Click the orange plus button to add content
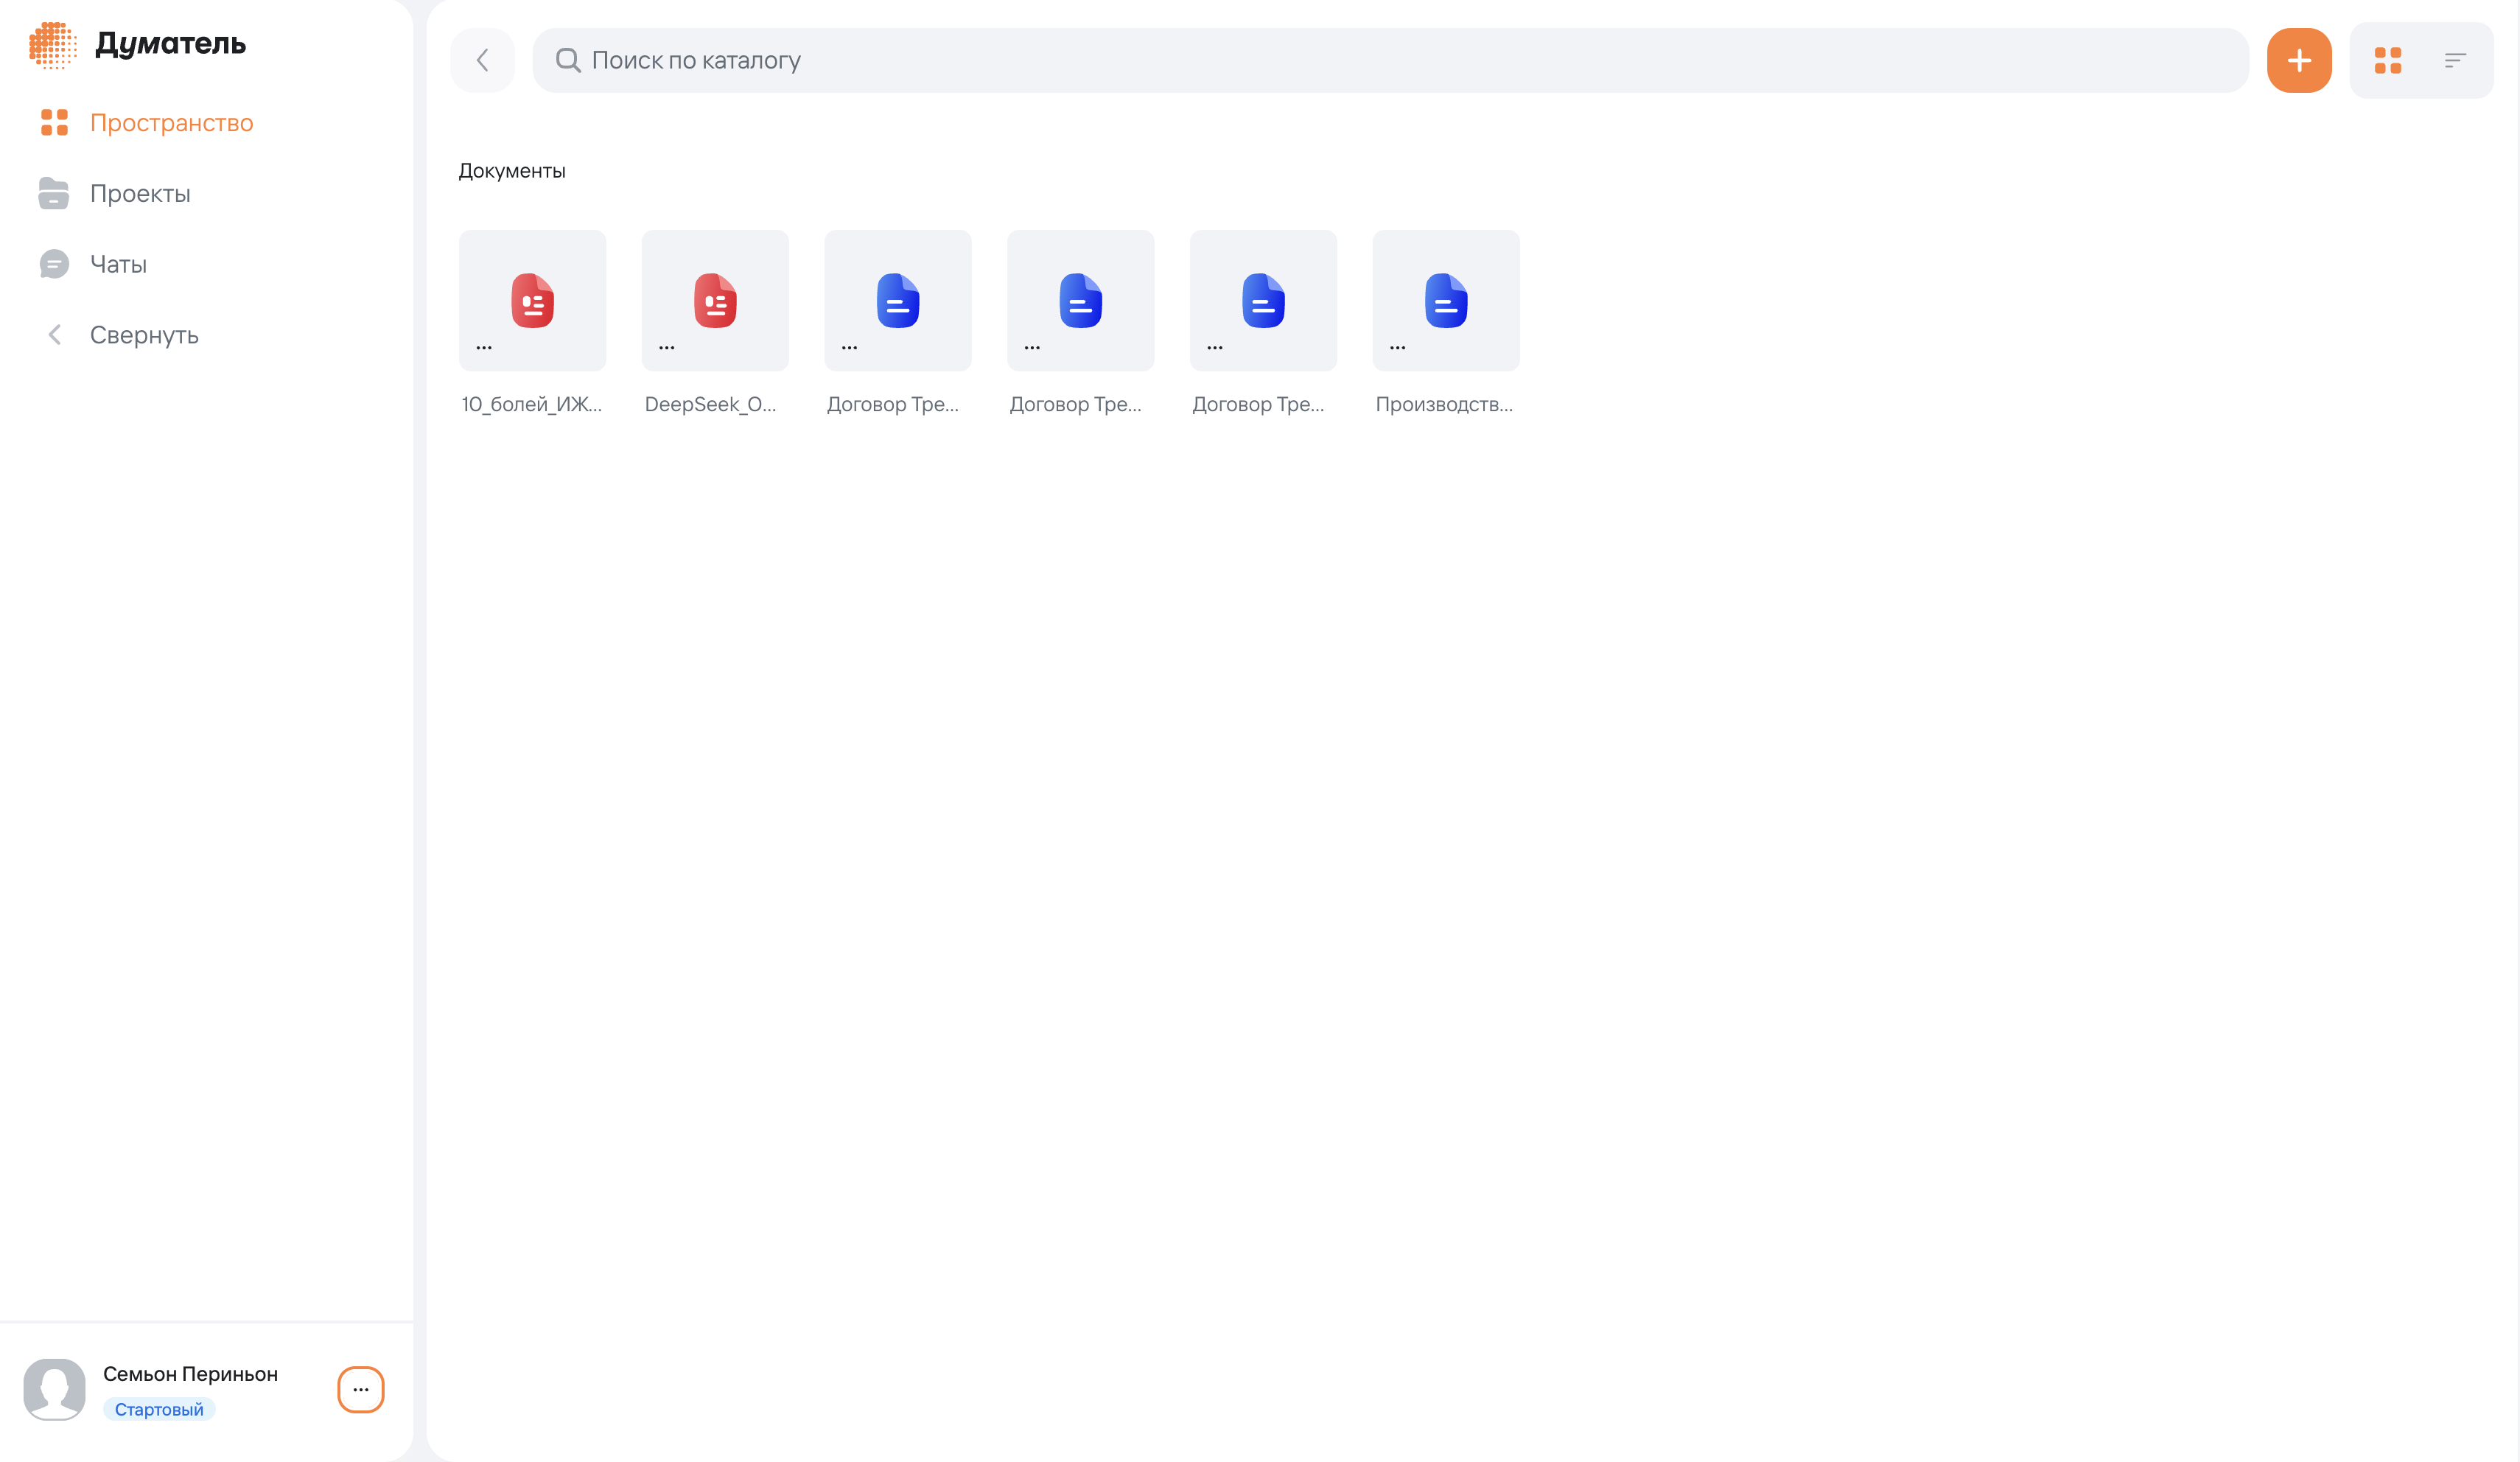 2299,60
